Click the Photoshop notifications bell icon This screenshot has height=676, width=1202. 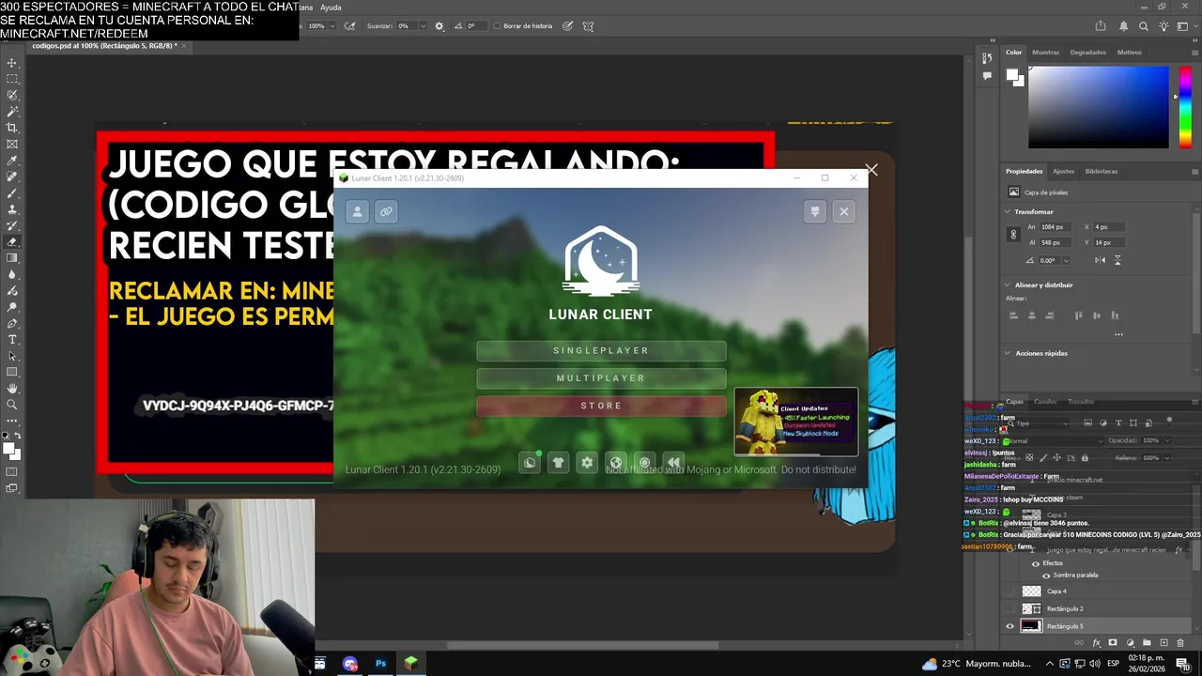coord(1123,26)
